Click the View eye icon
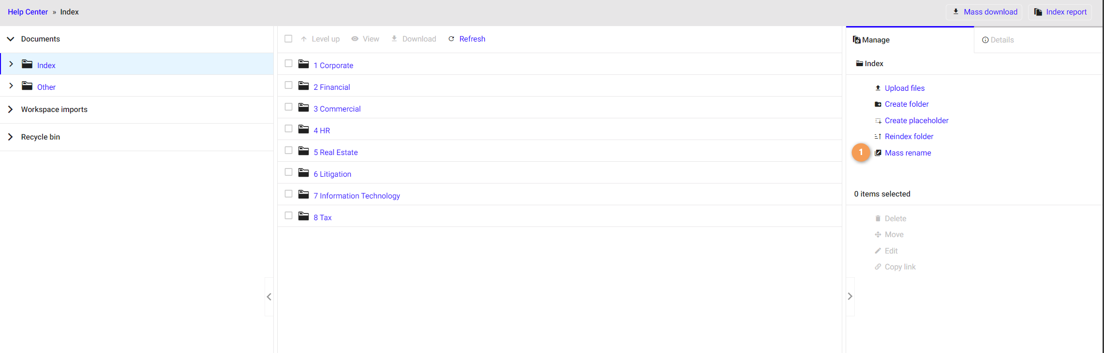1104x353 pixels. (355, 39)
